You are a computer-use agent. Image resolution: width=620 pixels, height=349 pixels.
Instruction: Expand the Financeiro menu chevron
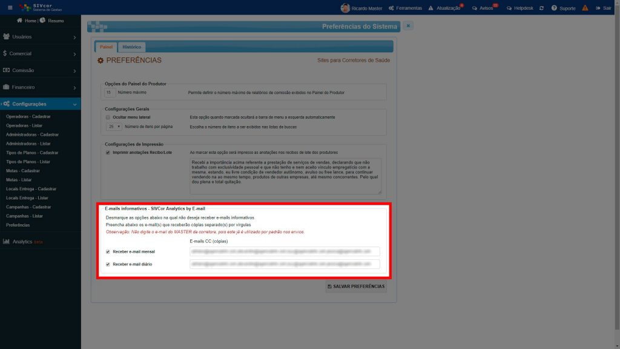click(74, 87)
